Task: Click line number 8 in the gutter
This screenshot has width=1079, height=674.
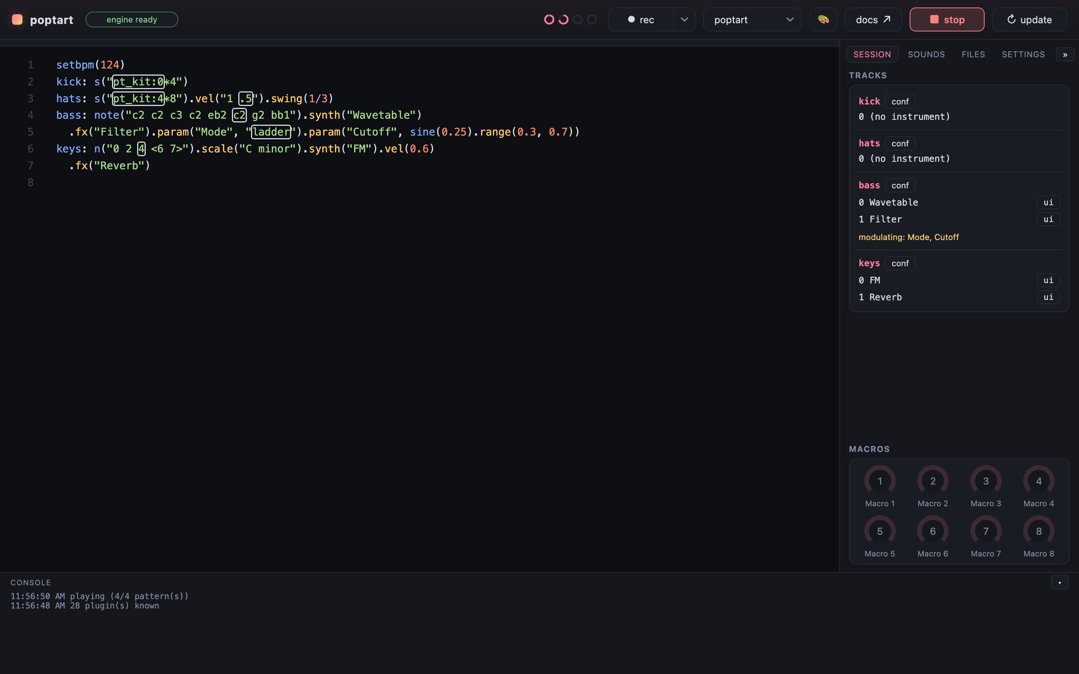Action: pos(30,182)
